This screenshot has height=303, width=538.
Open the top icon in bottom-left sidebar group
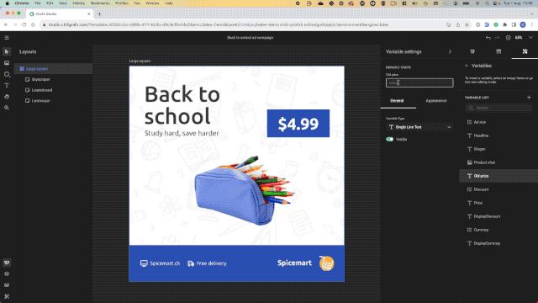(7, 263)
